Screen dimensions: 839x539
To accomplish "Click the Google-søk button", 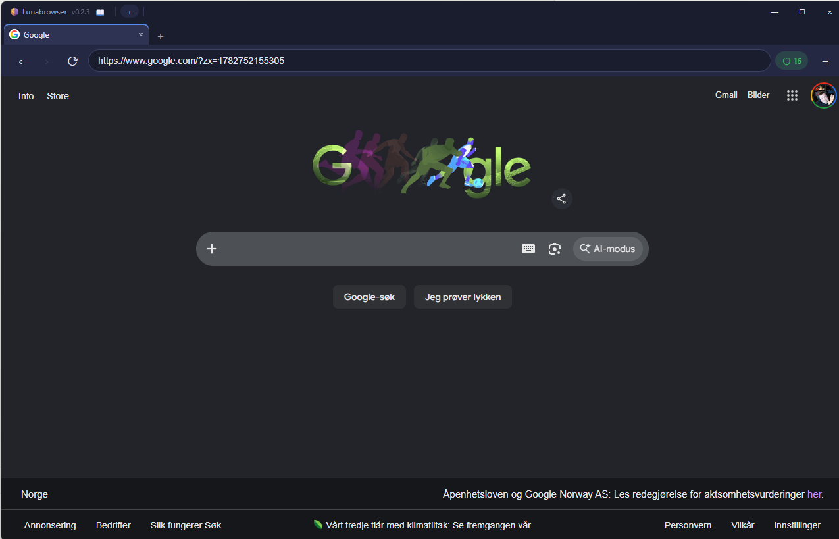I will pyautogui.click(x=369, y=297).
